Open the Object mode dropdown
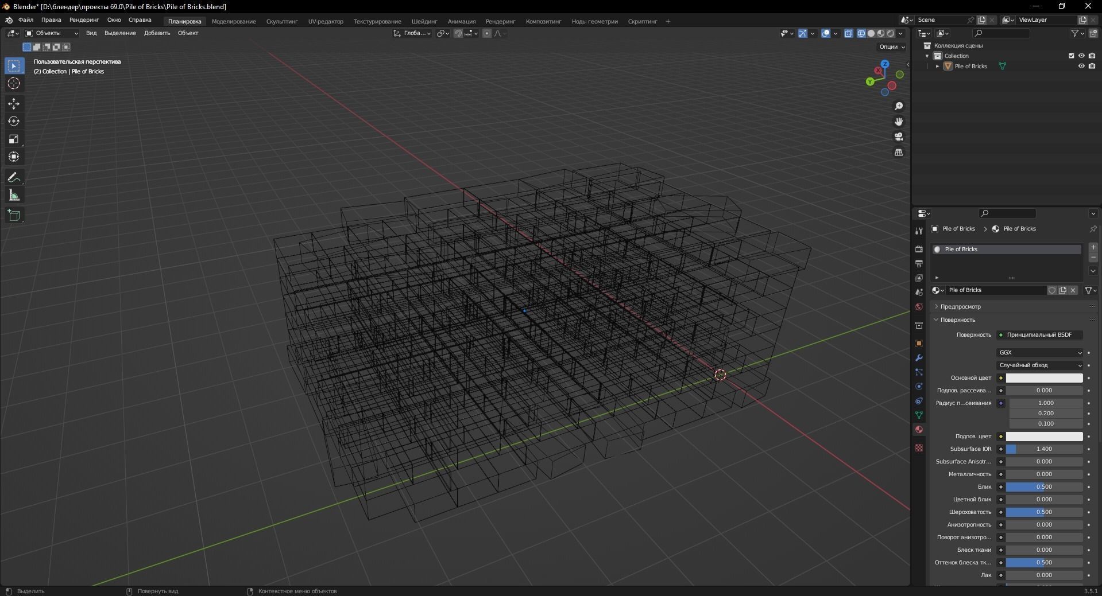Screen dimensions: 1102x596 51,33
